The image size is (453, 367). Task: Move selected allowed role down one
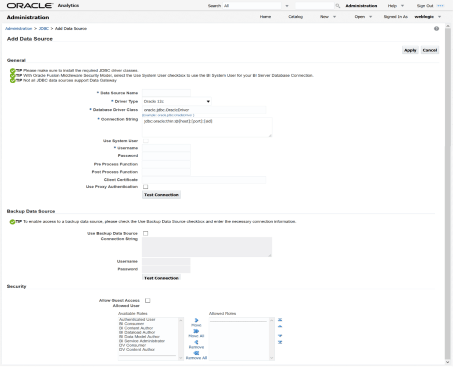click(x=280, y=336)
